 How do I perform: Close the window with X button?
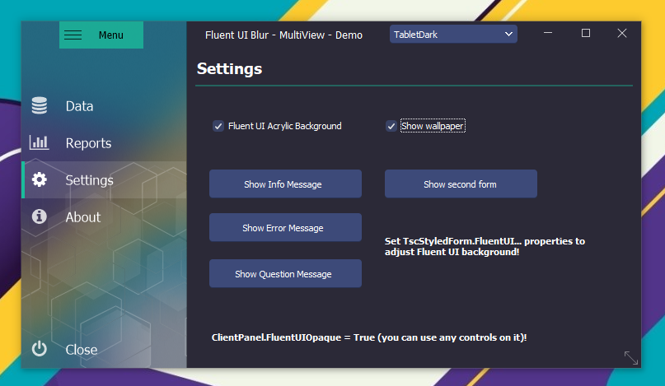tap(622, 33)
